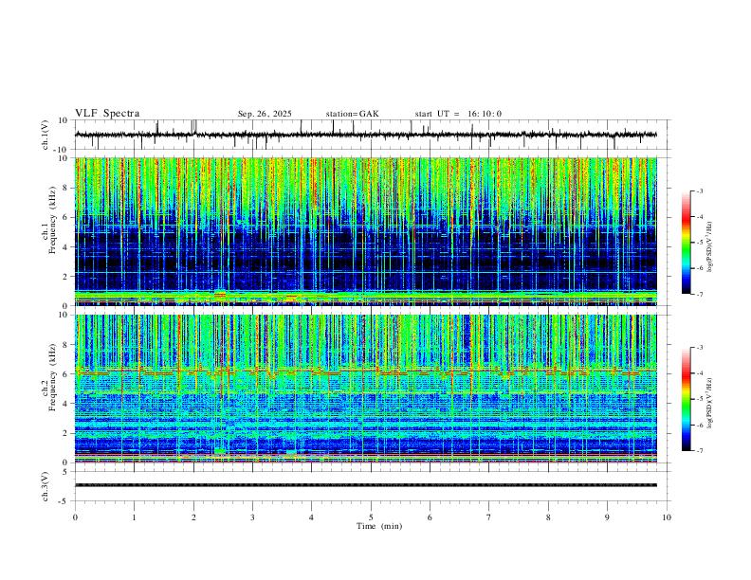751x580 pixels.
Task: Click the time axis tick label "2"
Action: 193,517
